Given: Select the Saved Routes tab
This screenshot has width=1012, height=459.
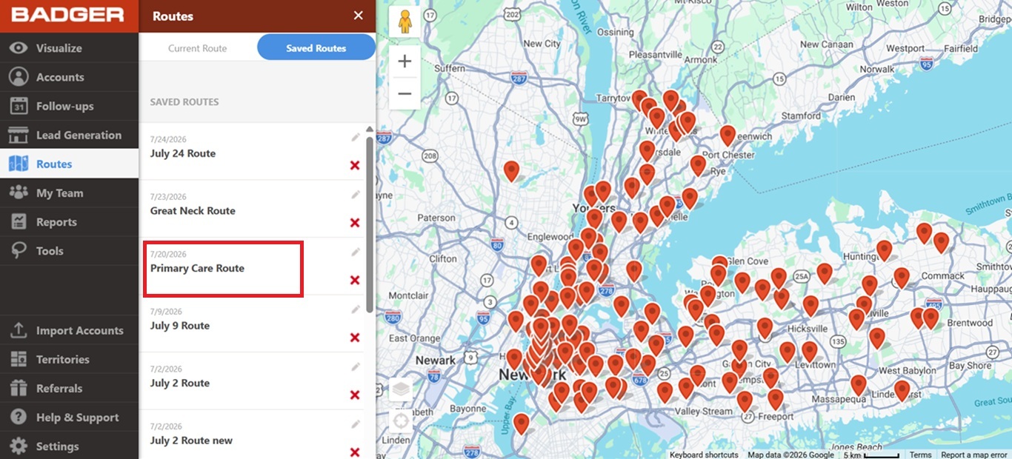Looking at the screenshot, I should (316, 48).
